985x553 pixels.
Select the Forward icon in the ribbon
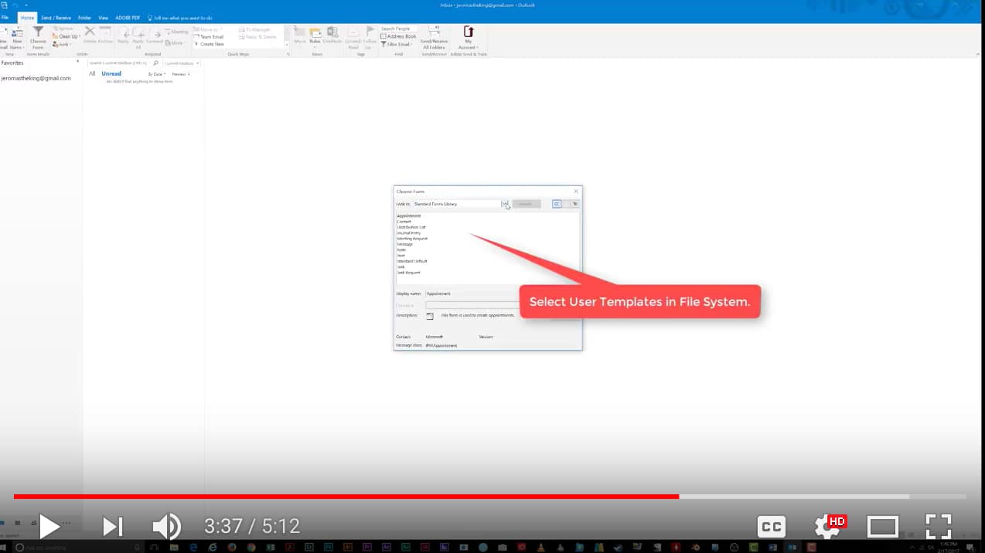[x=153, y=37]
